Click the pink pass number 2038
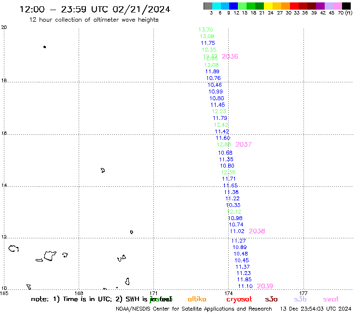This screenshot has width=357, height=313. click(x=257, y=231)
